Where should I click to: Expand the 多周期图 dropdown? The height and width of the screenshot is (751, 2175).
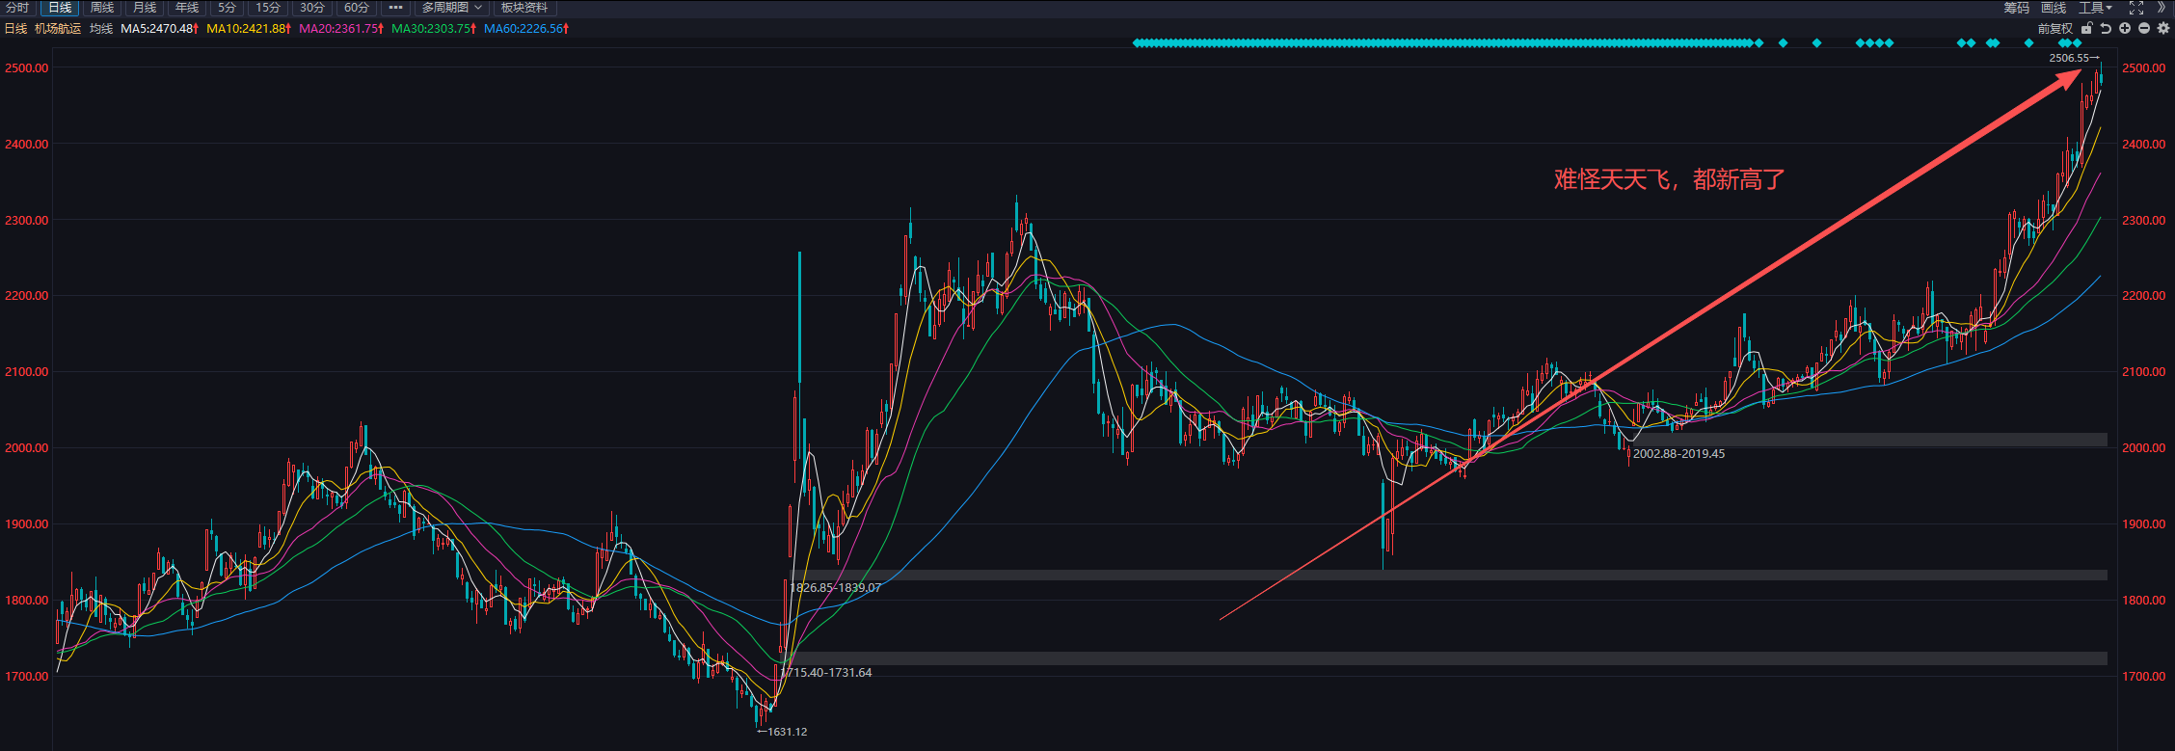pyautogui.click(x=451, y=8)
